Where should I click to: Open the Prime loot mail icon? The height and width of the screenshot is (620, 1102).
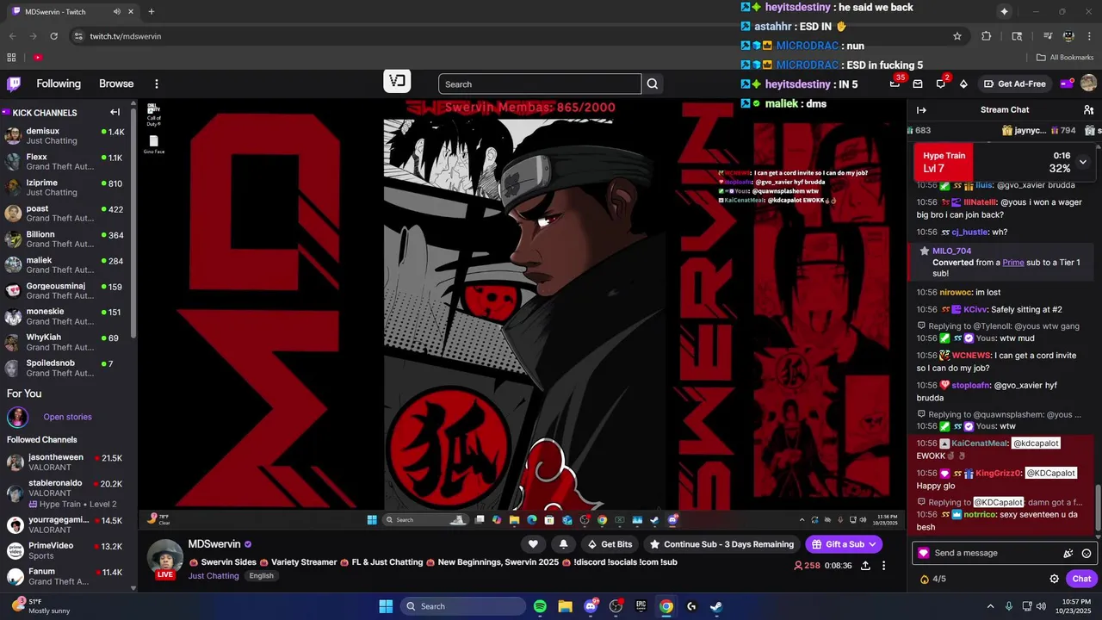point(918,84)
